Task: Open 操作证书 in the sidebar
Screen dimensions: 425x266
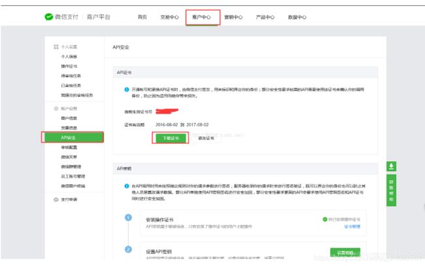Action: (x=69, y=67)
